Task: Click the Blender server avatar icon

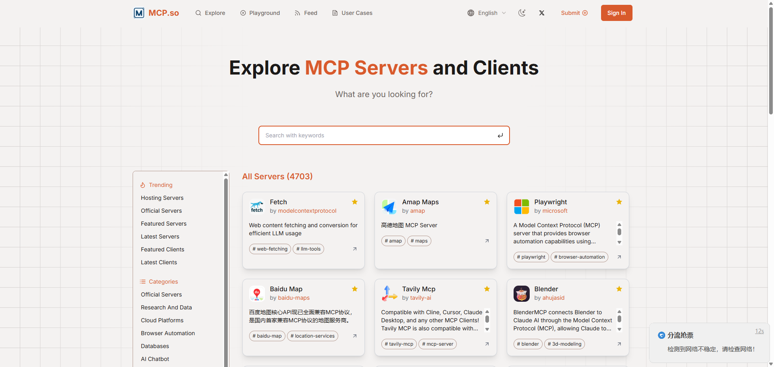Action: (521, 293)
